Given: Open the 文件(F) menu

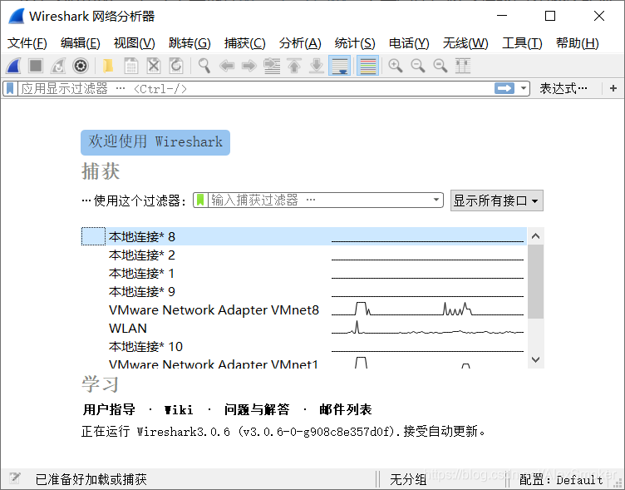Looking at the screenshot, I should pos(27,43).
